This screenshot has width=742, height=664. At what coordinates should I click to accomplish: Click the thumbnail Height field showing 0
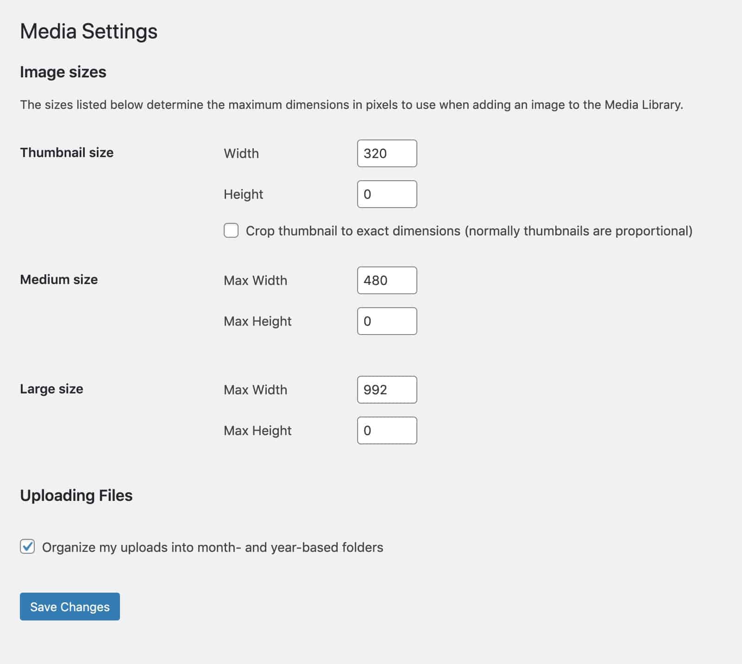pyautogui.click(x=387, y=194)
